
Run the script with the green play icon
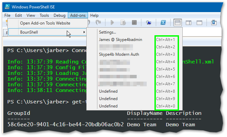click(x=112, y=22)
